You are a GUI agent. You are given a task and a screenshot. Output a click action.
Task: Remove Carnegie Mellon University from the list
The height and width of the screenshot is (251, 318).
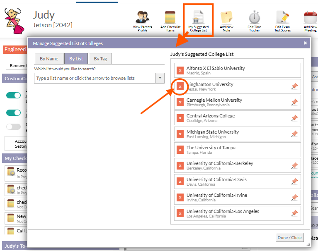180,102
